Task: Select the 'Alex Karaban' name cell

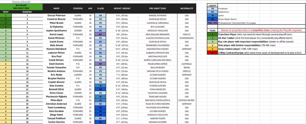Action: pyautogui.click(x=57, y=112)
